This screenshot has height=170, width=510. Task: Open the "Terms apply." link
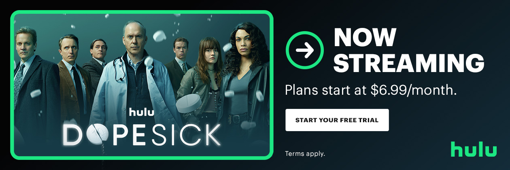[x=305, y=154]
